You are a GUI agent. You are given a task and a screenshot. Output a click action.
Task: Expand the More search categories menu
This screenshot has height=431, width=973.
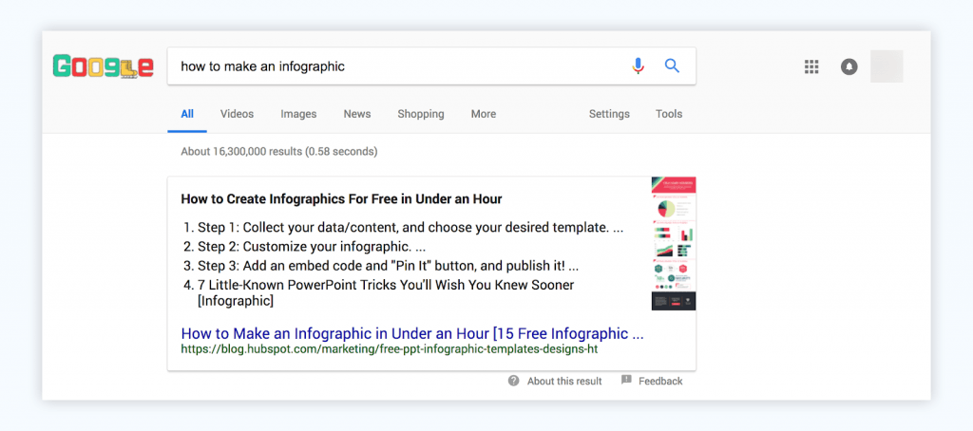(x=484, y=114)
